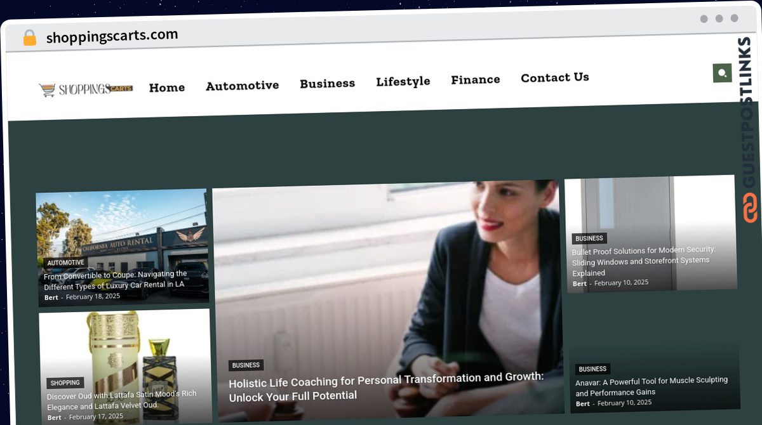Click author Bert under Lattafa article
Screen dimensions: 762x425
[54, 417]
